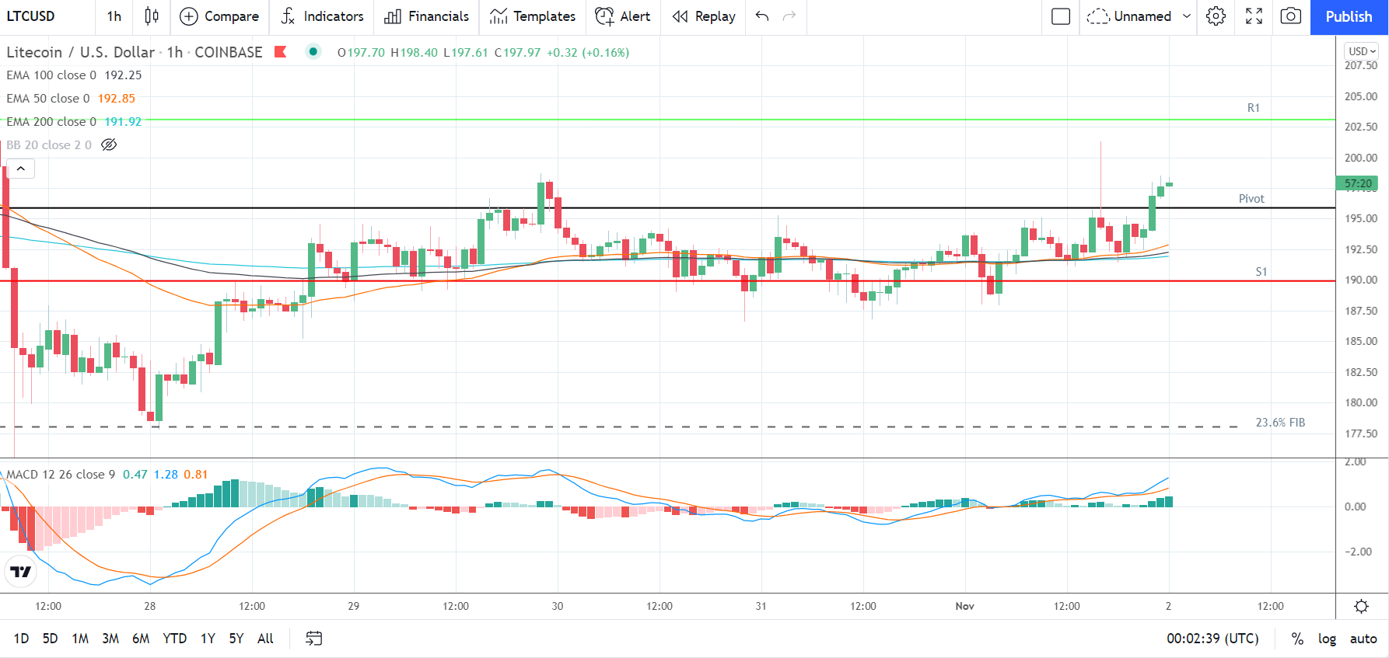Click the Litecoin / U.S. Dollar title

pyautogui.click(x=81, y=52)
